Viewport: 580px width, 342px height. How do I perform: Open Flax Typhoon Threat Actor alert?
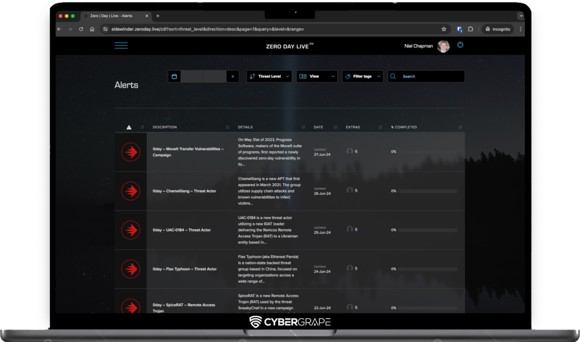tap(185, 269)
